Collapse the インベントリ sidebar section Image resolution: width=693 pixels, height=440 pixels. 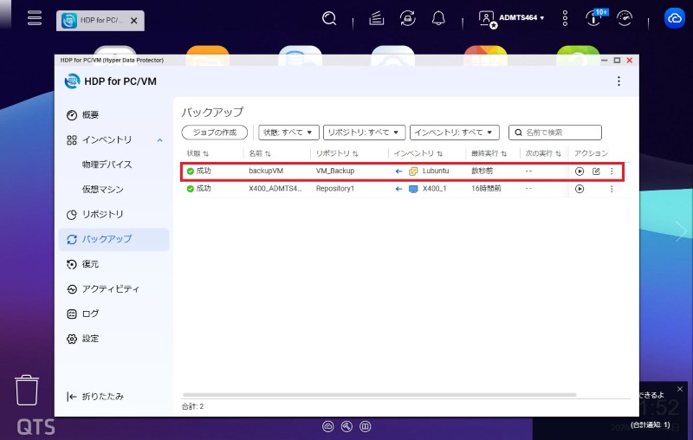(159, 140)
